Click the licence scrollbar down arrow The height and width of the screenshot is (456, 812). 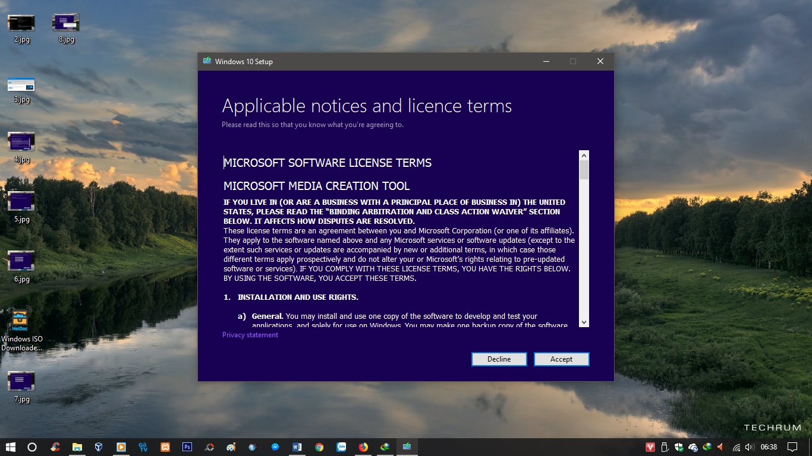(x=584, y=322)
